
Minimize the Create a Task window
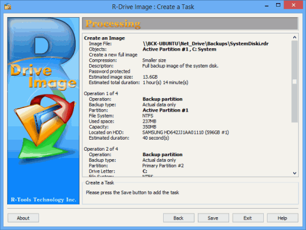pos(266,6)
